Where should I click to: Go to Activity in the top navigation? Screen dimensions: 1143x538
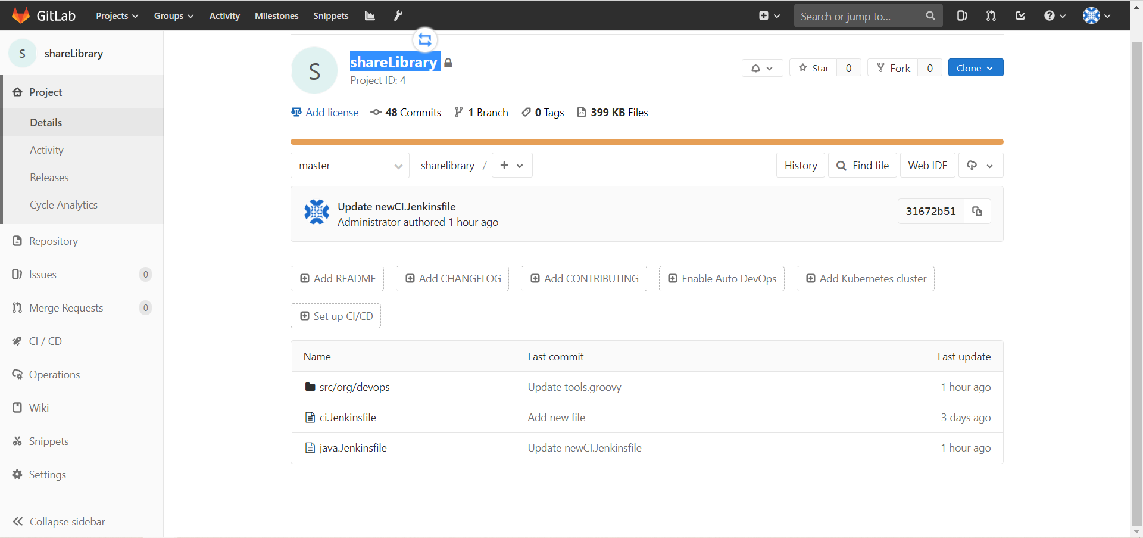pyautogui.click(x=224, y=16)
